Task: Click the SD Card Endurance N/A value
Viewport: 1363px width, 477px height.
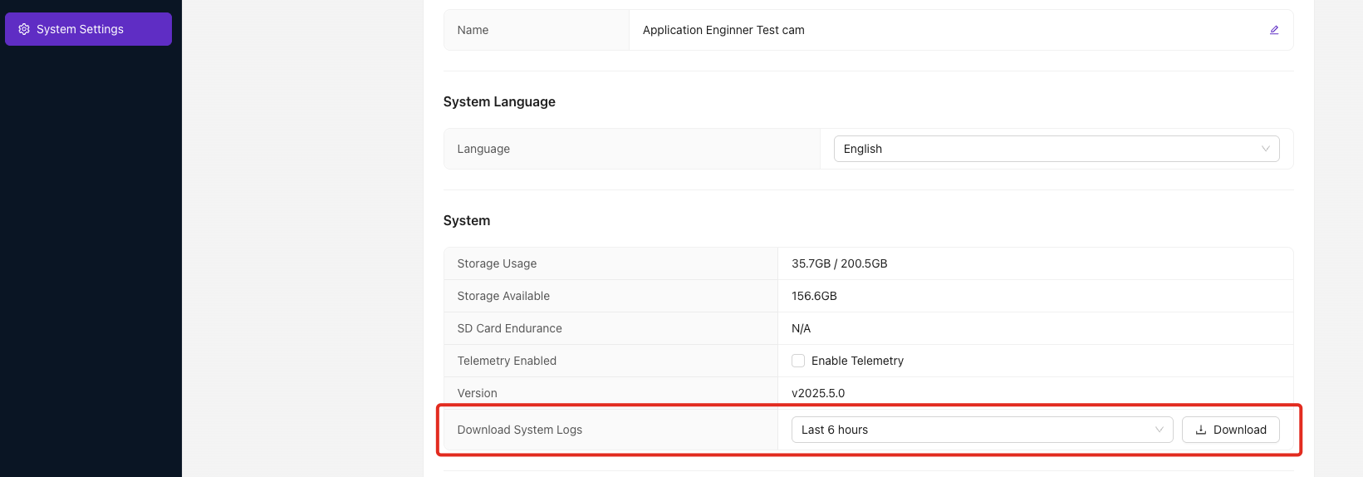Action: [801, 328]
